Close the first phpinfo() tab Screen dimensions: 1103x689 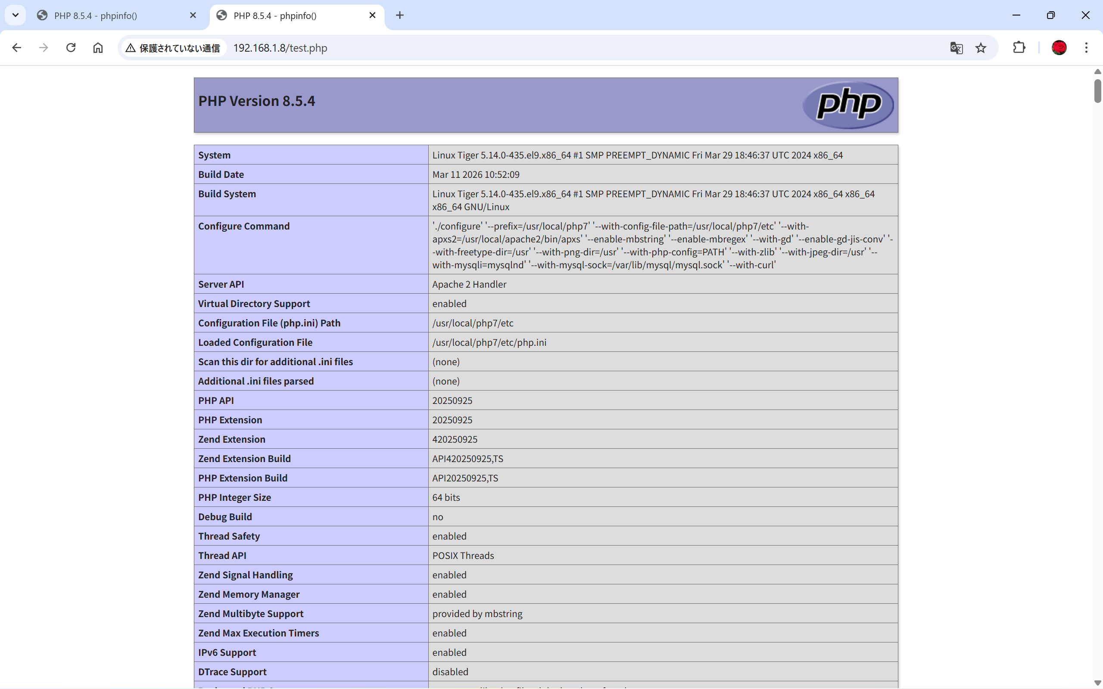193,16
